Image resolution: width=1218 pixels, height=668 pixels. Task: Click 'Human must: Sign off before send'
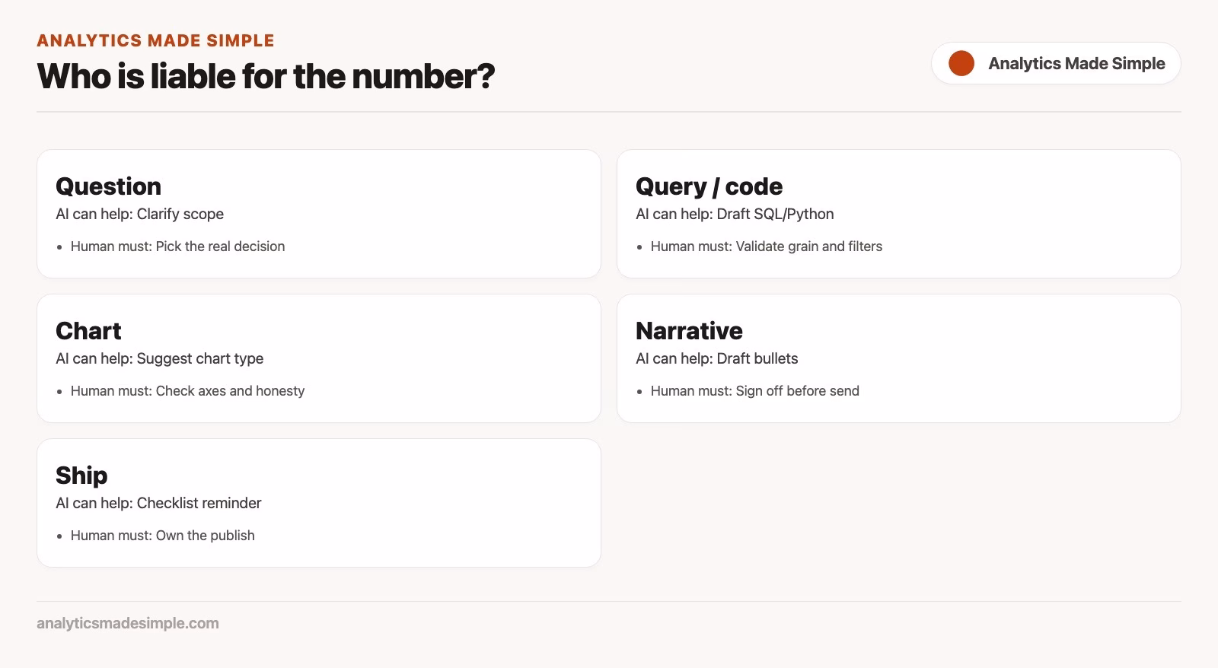click(755, 391)
